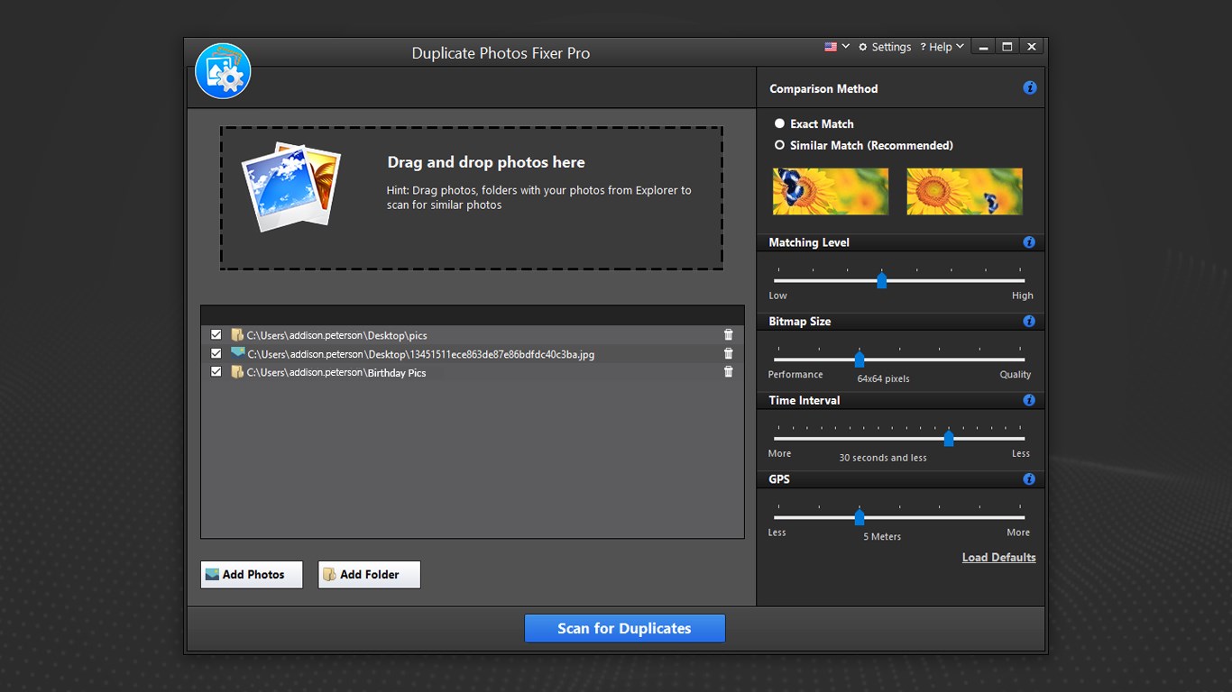Click the Duplicate Photos Fixer app logo

[223, 70]
